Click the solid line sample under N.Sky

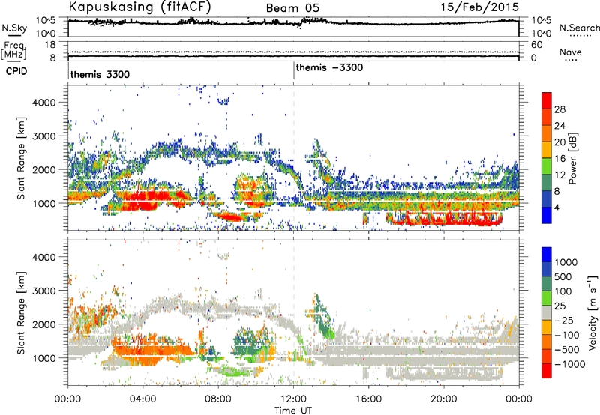[13, 36]
